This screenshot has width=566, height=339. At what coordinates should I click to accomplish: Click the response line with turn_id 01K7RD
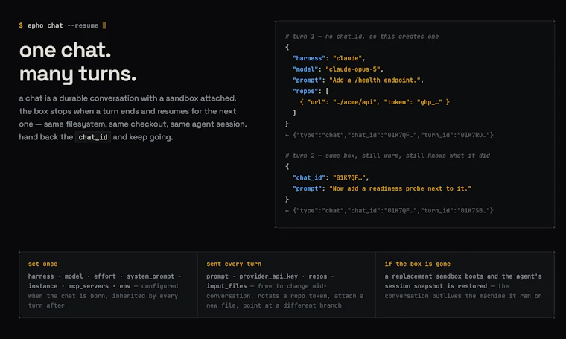389,135
